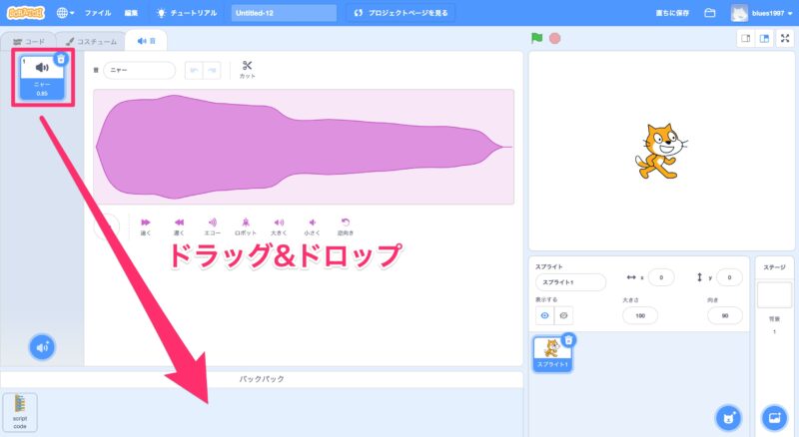
Task: Apply the Reverse (逆向き) sound effect
Action: pyautogui.click(x=346, y=225)
